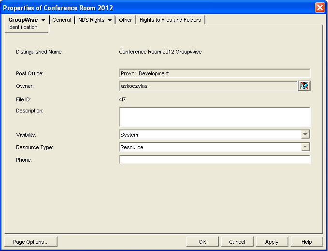Open the NDS Rights tab arrow menu
Viewport: 328px width, 251px height.
pos(110,20)
